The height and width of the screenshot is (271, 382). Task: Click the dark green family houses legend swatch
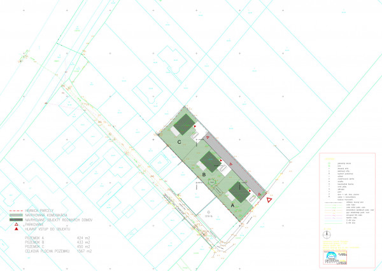(16, 219)
